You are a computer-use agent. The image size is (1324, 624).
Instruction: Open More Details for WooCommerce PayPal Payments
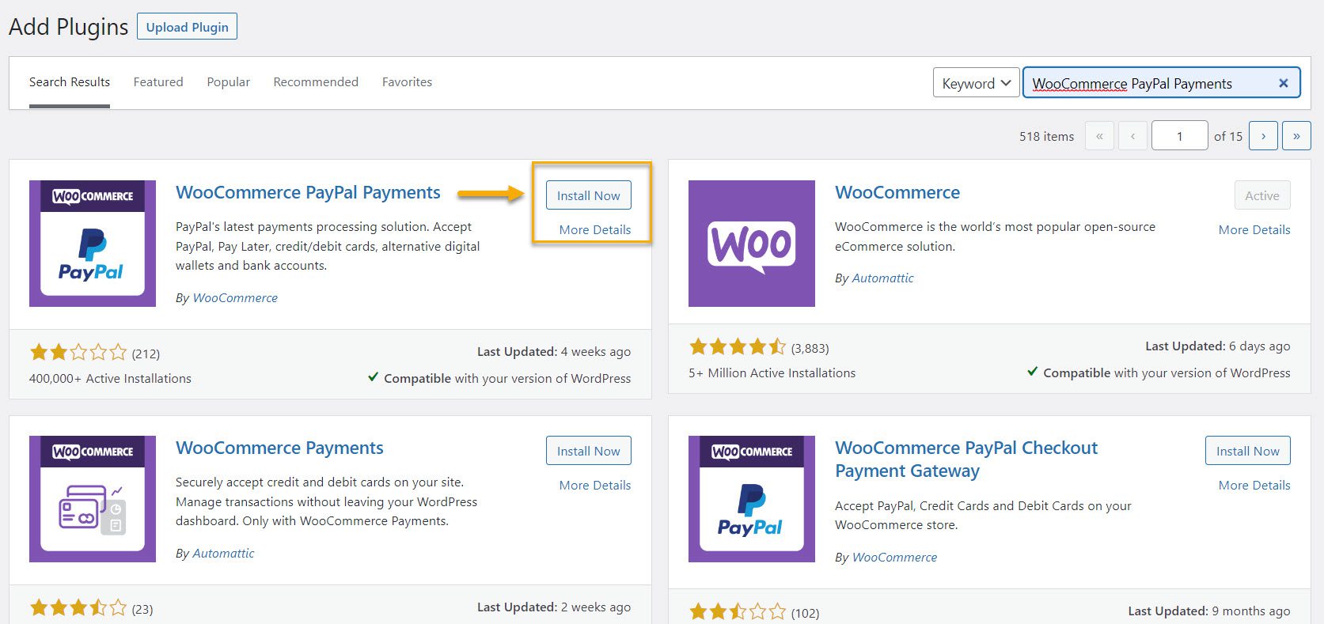595,229
